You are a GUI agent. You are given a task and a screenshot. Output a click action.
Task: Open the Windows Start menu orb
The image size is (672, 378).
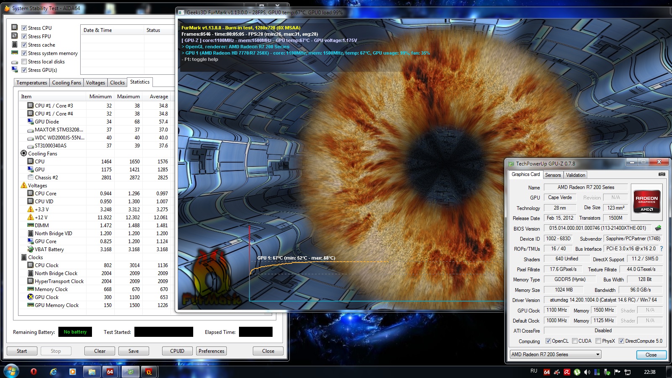click(x=11, y=372)
